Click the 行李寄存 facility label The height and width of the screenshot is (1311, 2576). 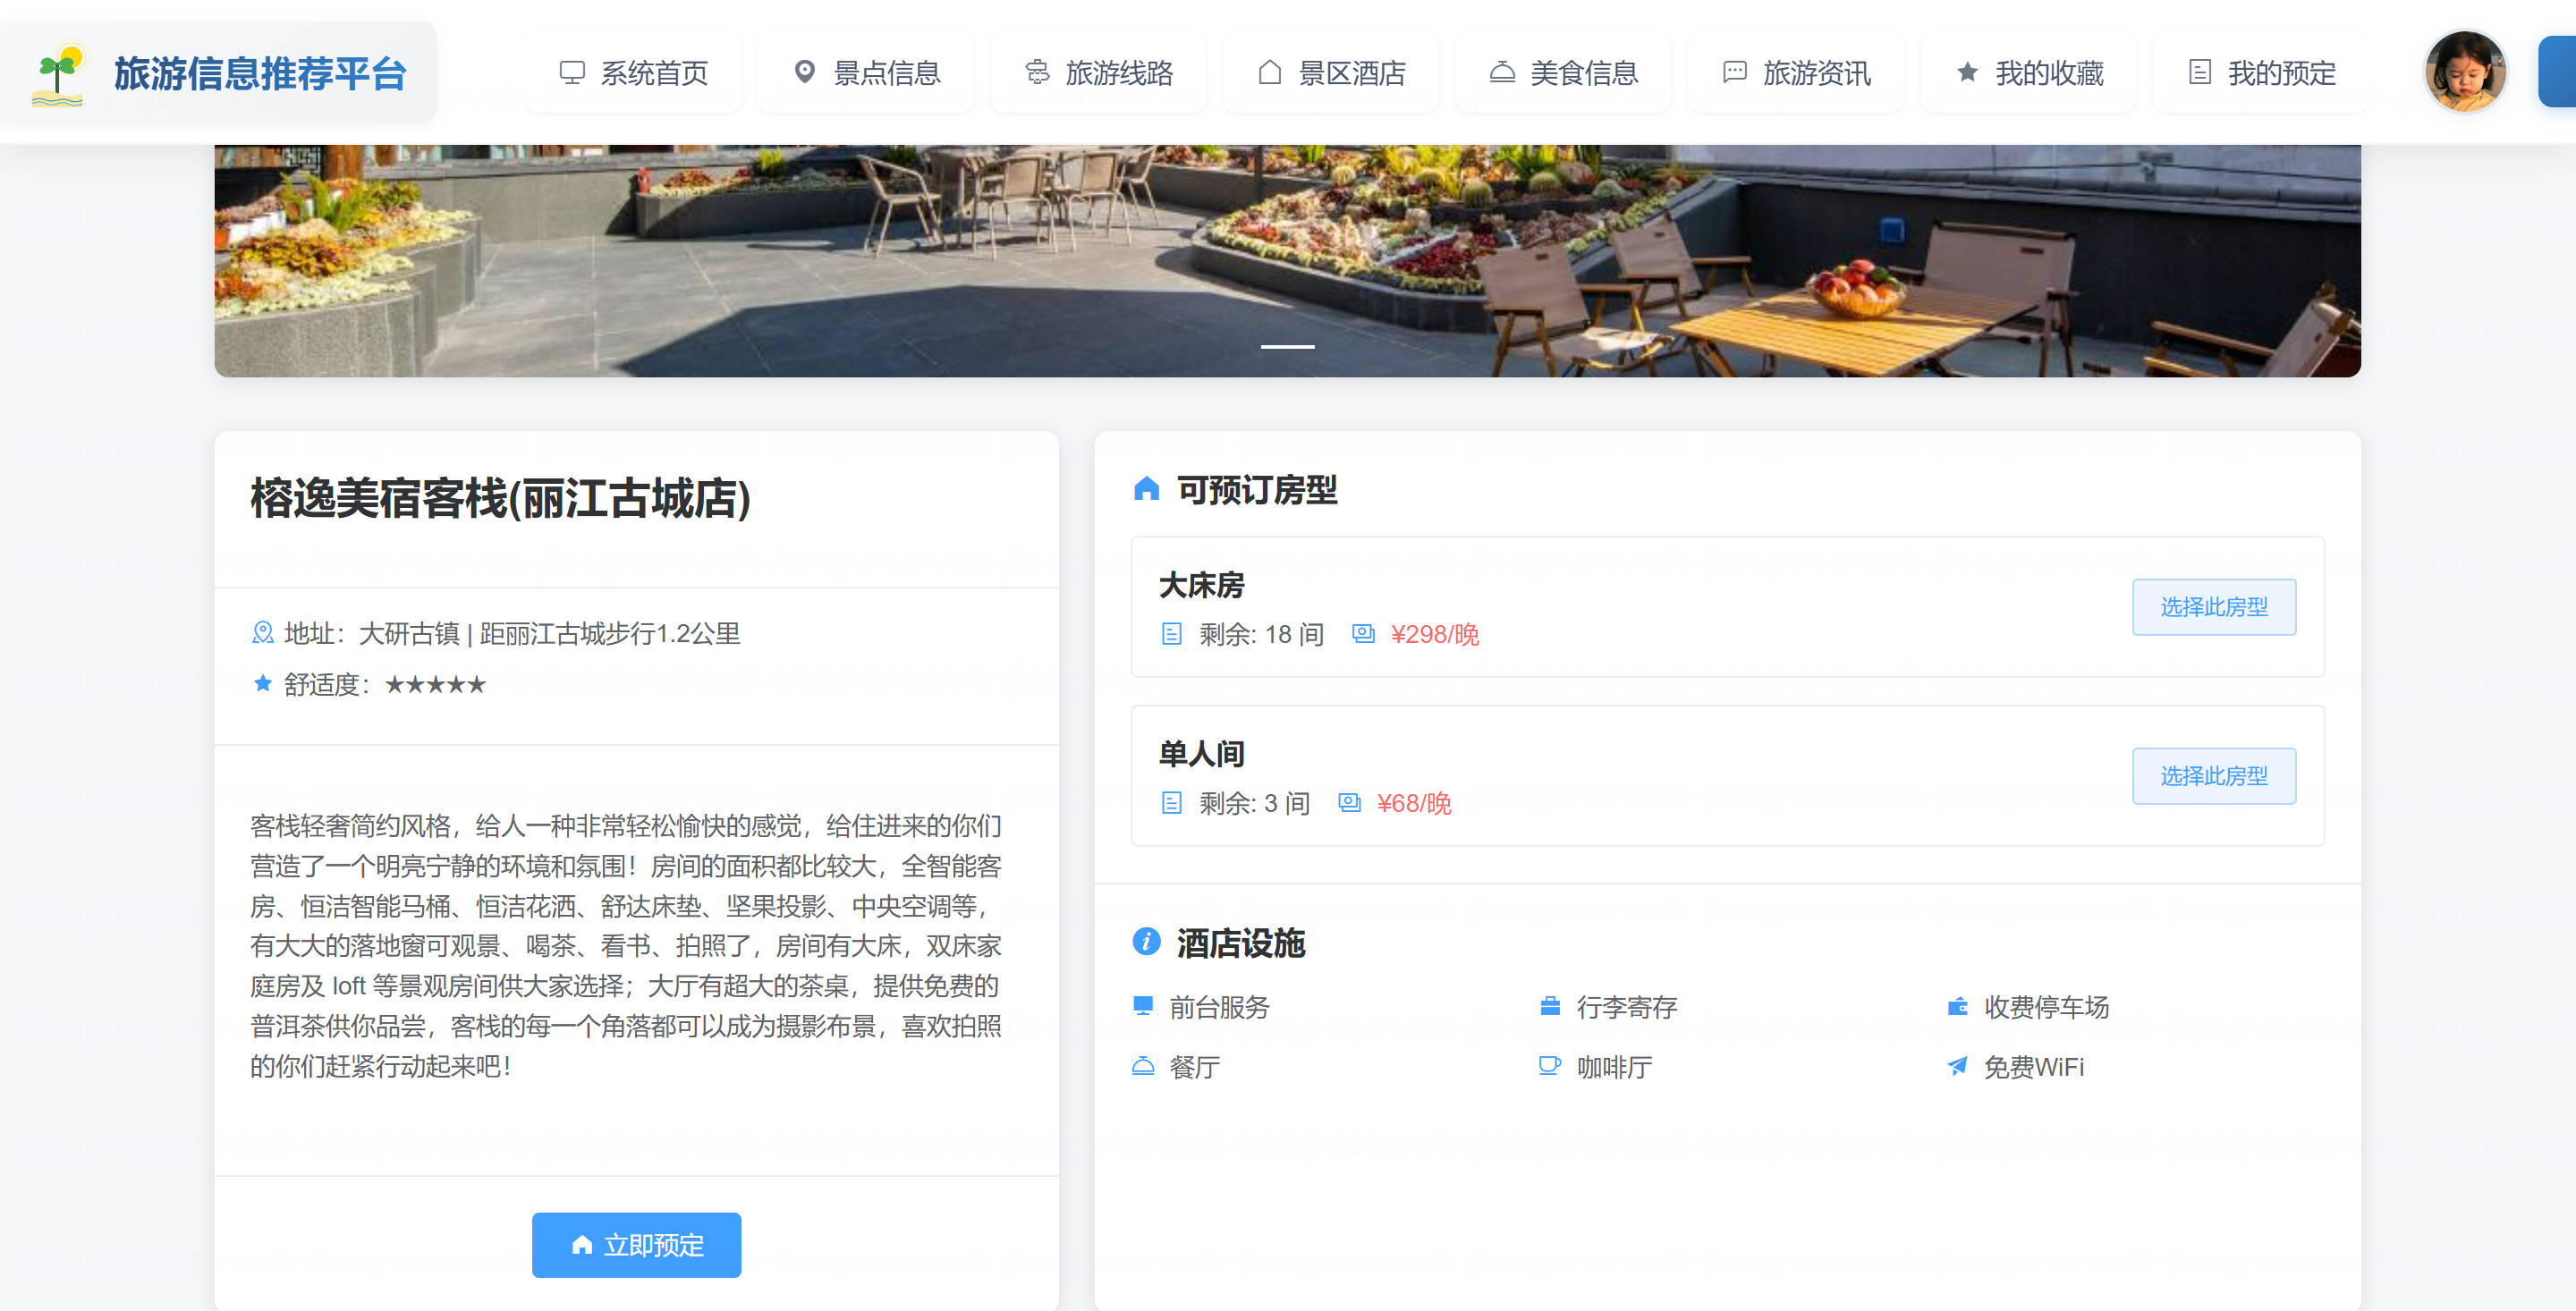1626,1007
